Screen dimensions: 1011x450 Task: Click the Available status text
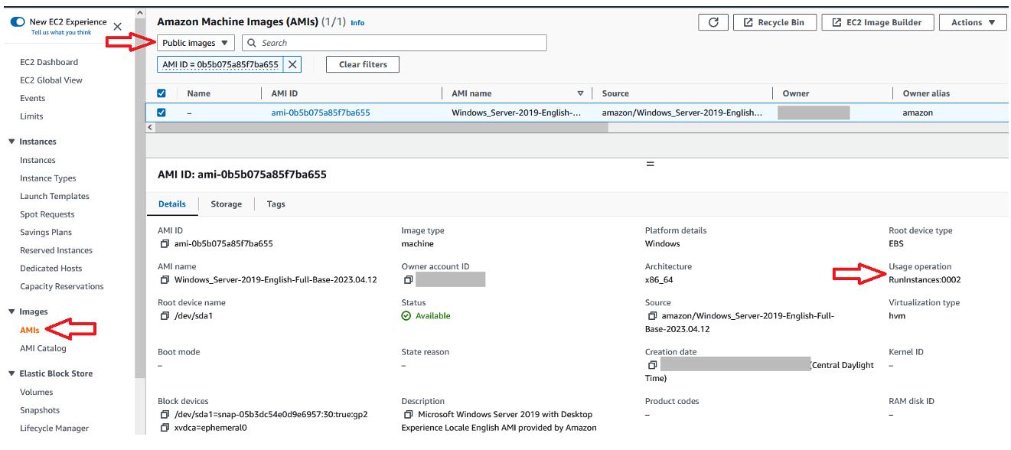pos(432,316)
